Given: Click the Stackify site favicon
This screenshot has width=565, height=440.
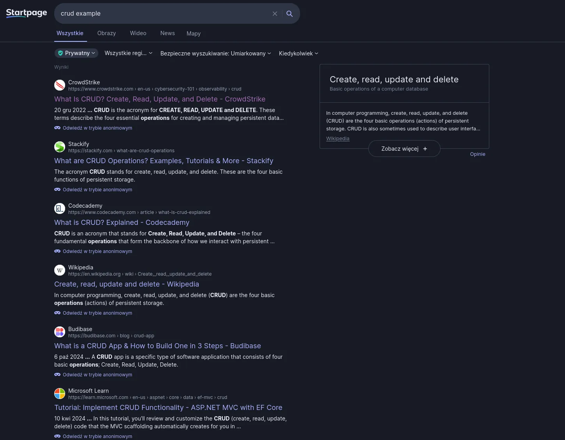Looking at the screenshot, I should click(x=60, y=147).
